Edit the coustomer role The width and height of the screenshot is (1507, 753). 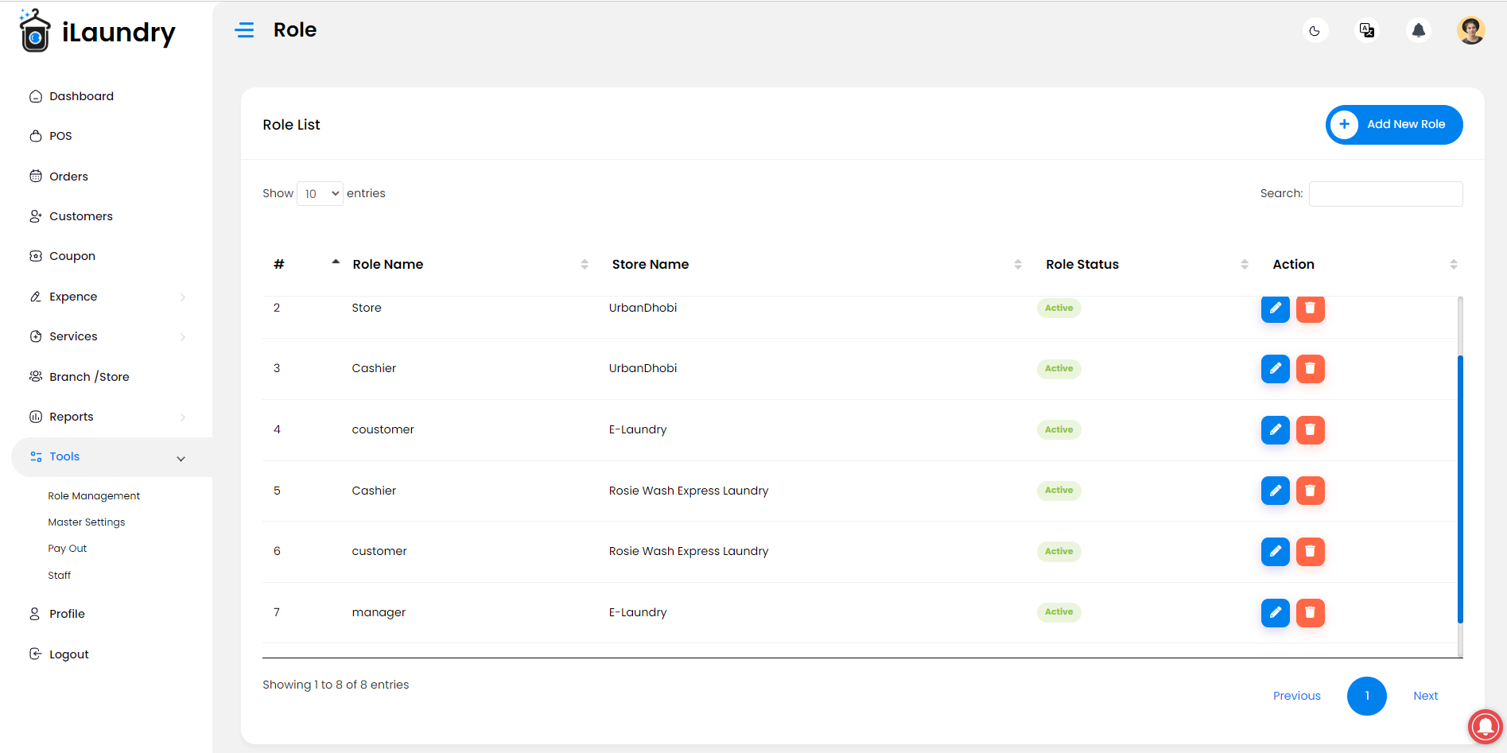point(1276,430)
